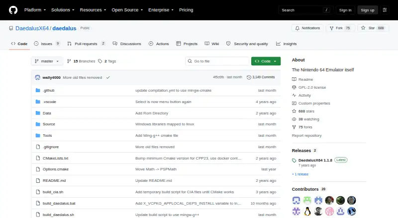Screen dimensions: 398x218
Task: Click the penguin contributor avatar
Action: (x=307, y=212)
